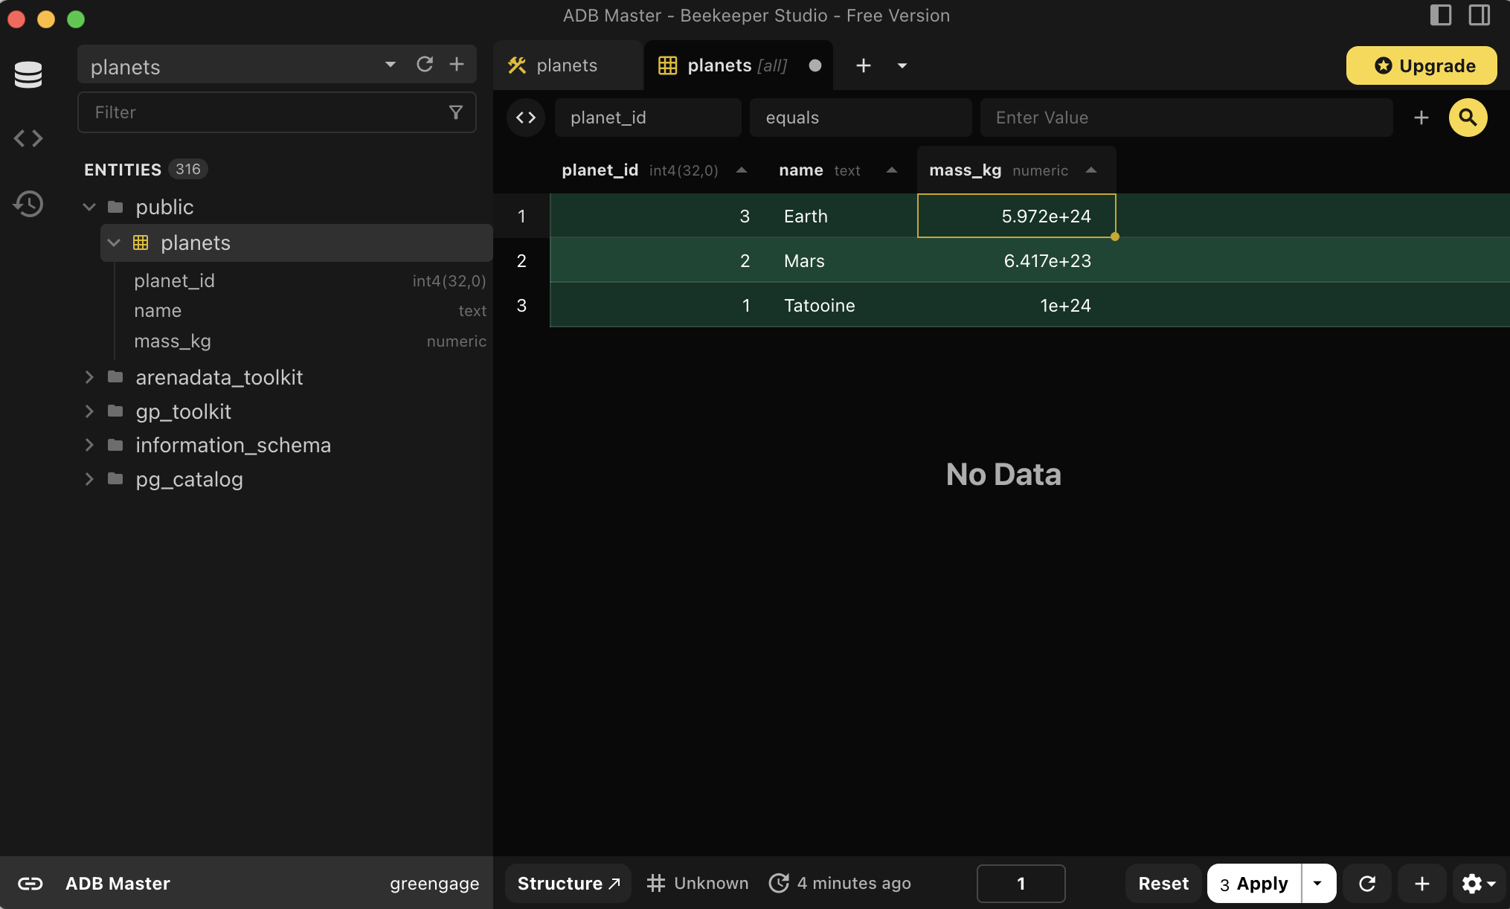Viewport: 1510px width, 909px height.
Task: Collapse the public schema folder
Action: (x=89, y=207)
